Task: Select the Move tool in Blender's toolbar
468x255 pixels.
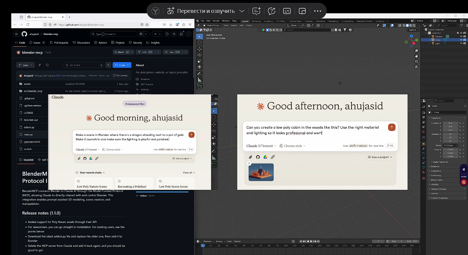Action: [200, 49]
